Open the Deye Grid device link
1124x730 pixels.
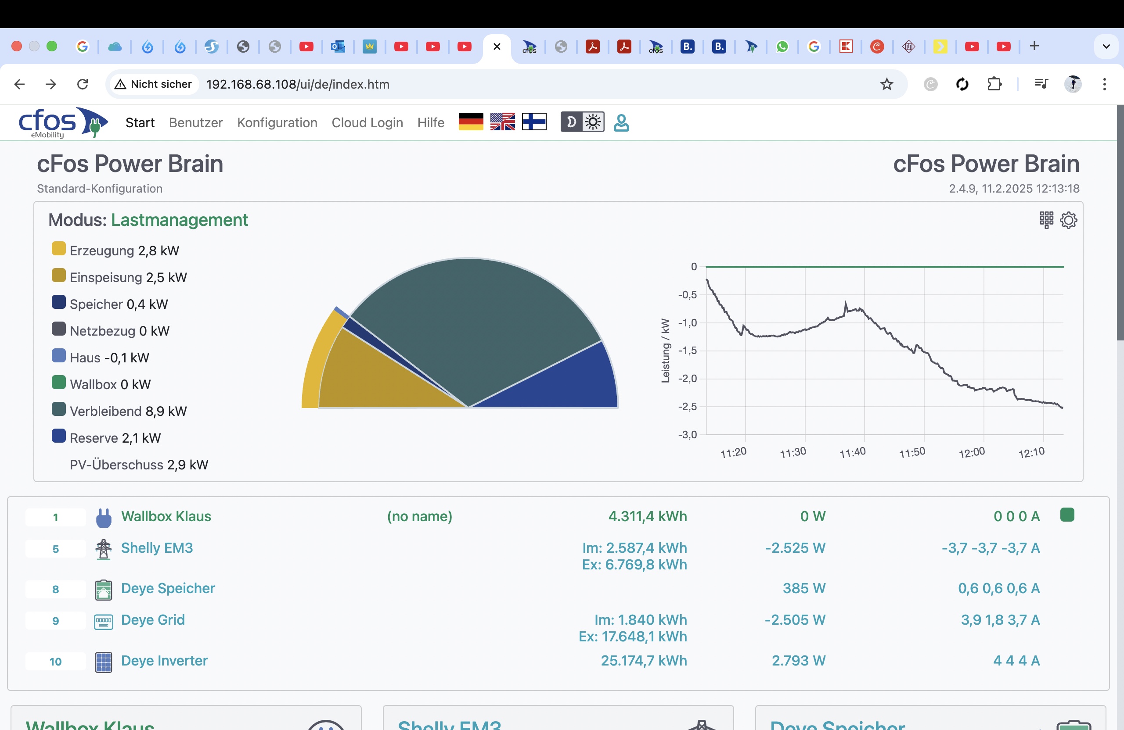pos(153,620)
